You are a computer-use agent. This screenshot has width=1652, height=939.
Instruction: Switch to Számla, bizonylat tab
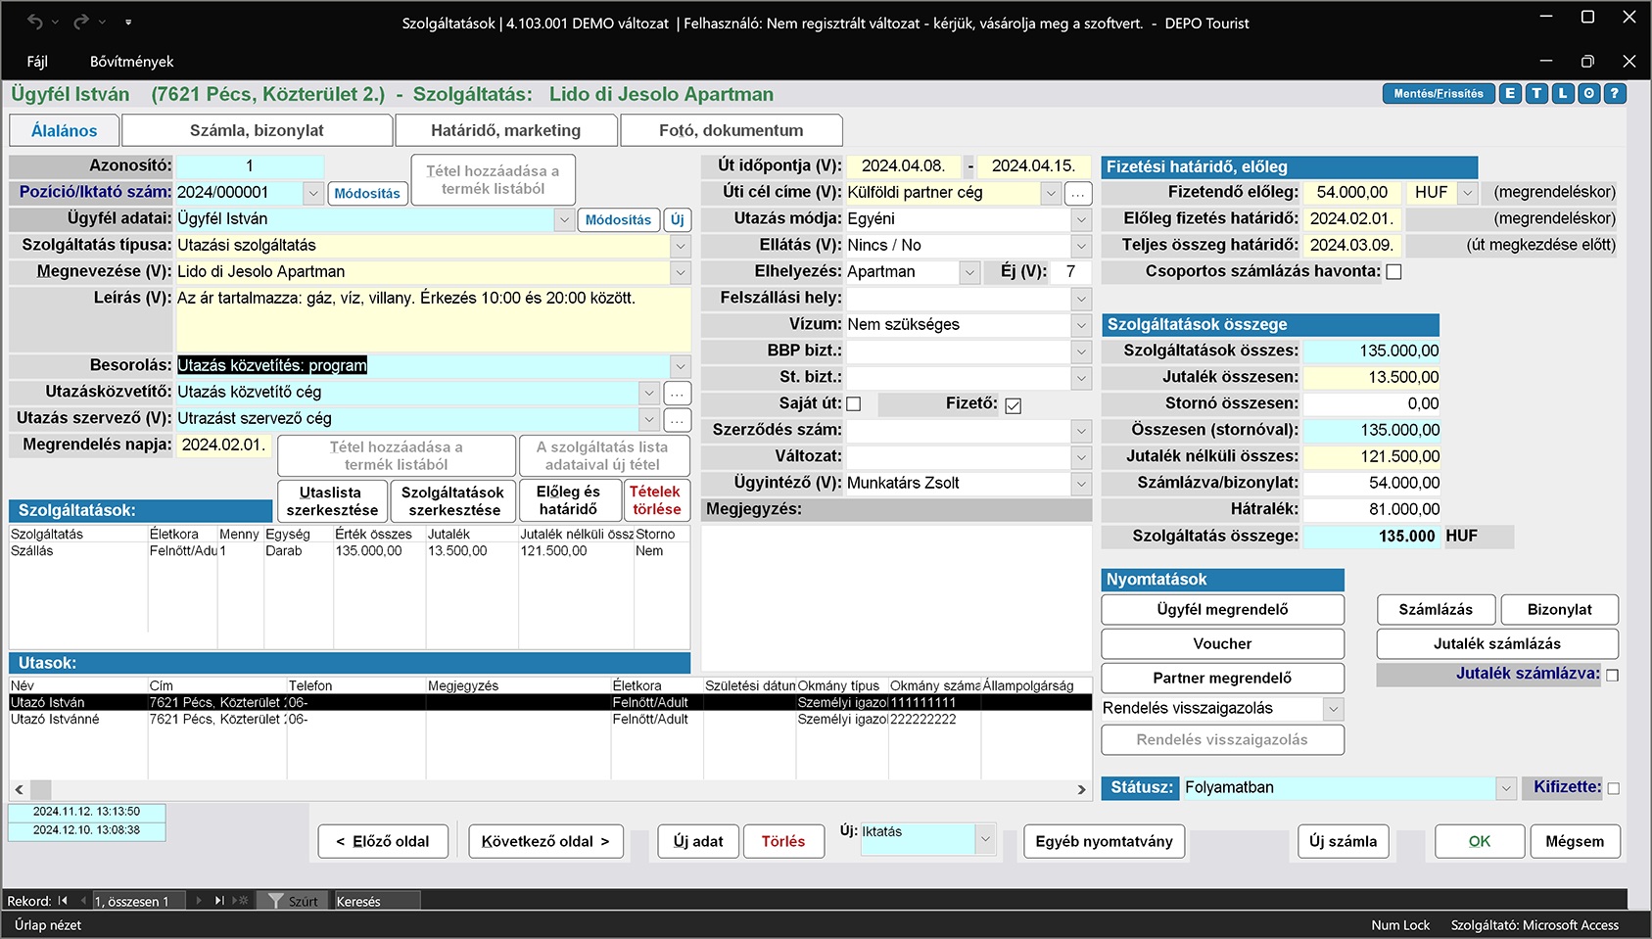click(x=257, y=130)
